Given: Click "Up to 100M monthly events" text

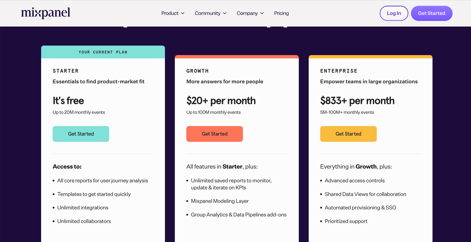Looking at the screenshot, I should click(214, 112).
